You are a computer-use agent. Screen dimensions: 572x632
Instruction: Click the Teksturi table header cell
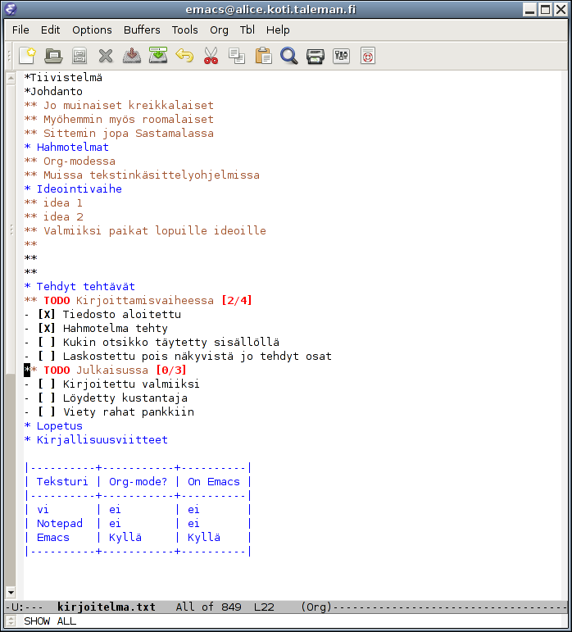(62, 482)
